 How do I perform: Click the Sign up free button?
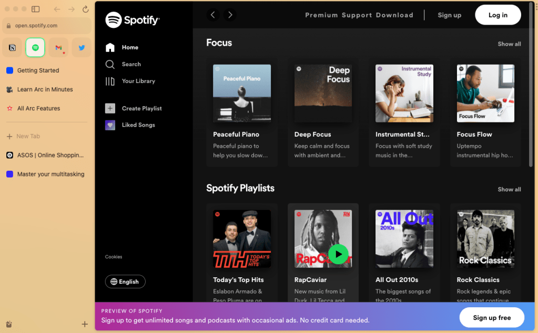(x=492, y=317)
